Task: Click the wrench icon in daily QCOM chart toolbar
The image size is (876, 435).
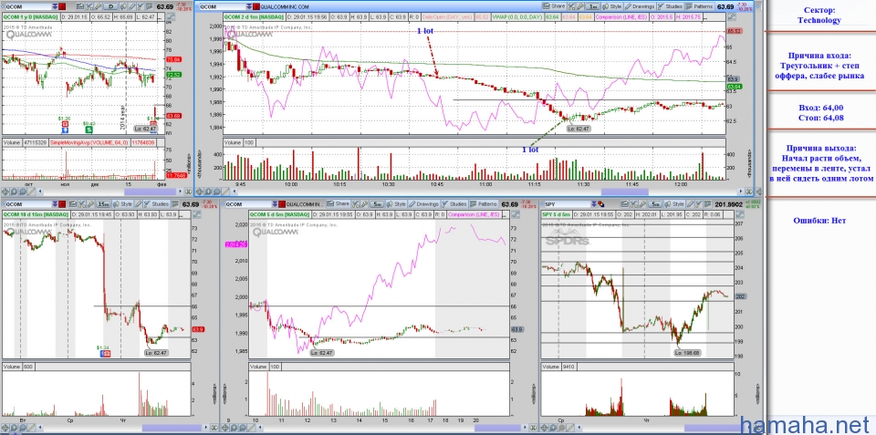Action: coord(98,6)
